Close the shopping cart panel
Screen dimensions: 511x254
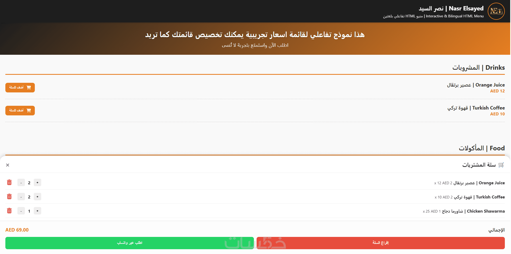pos(7,165)
